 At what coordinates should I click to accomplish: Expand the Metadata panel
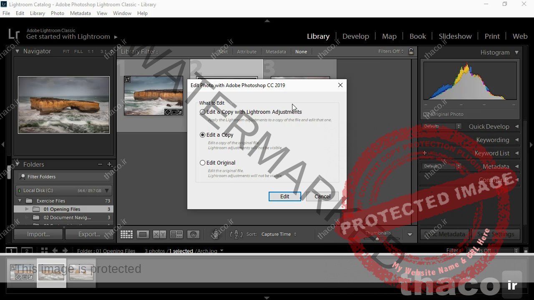tap(516, 166)
